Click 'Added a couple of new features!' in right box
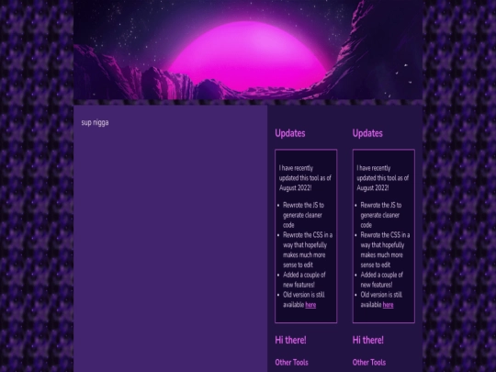This screenshot has height=372, width=496. pyautogui.click(x=381, y=279)
